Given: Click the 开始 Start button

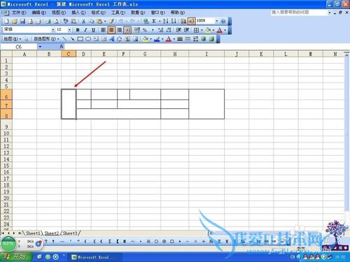Looking at the screenshot, I should tap(16, 257).
